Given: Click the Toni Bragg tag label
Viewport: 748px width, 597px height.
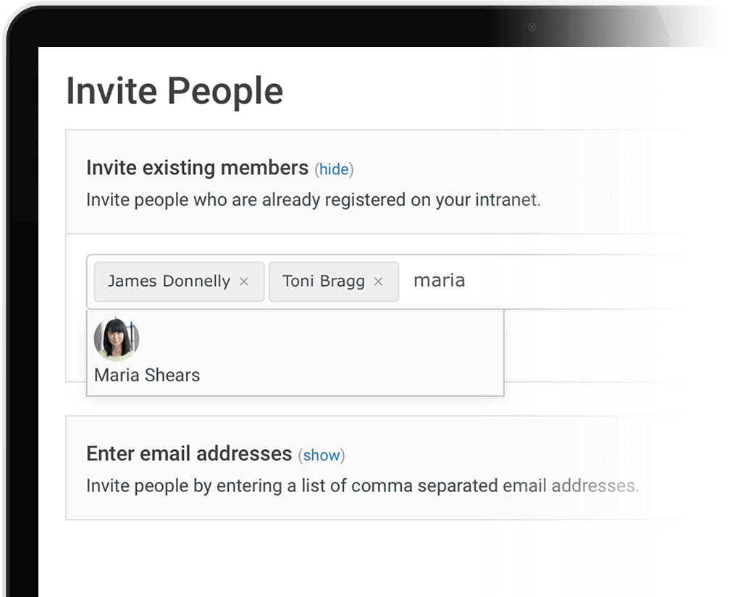Looking at the screenshot, I should (324, 281).
